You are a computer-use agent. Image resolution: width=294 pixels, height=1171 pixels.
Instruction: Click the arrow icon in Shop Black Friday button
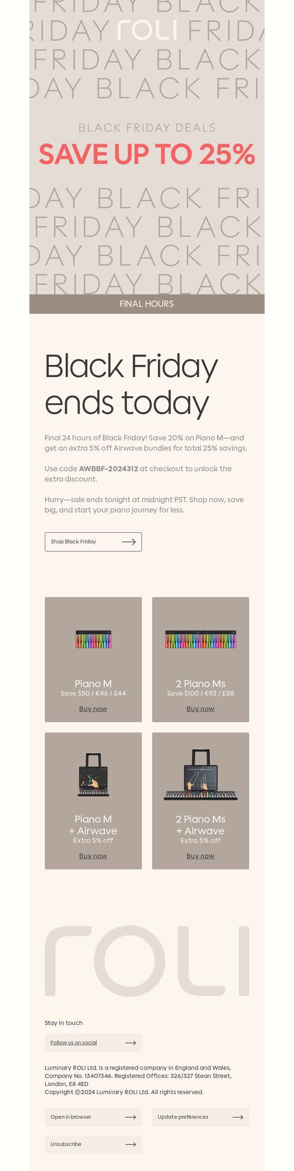pyautogui.click(x=129, y=542)
